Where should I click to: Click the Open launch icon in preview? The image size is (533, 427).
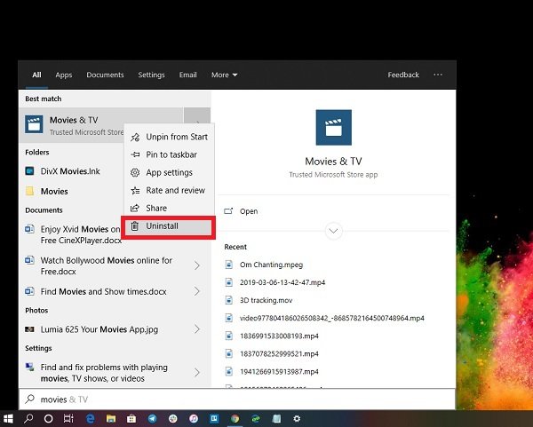point(228,211)
